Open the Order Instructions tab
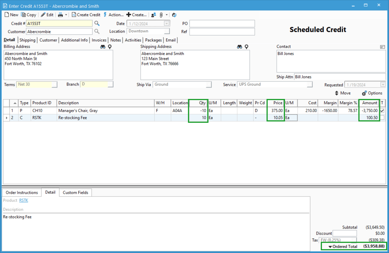Screen dimensions: 389x253 tap(22, 193)
